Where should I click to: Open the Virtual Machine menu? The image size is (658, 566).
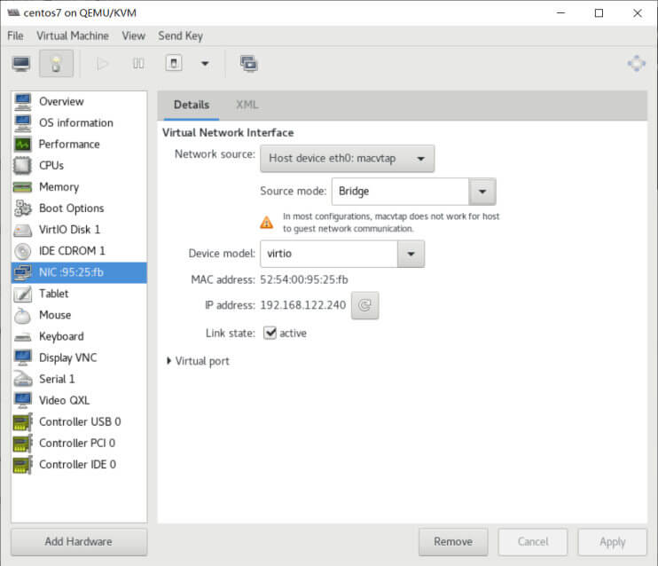73,36
